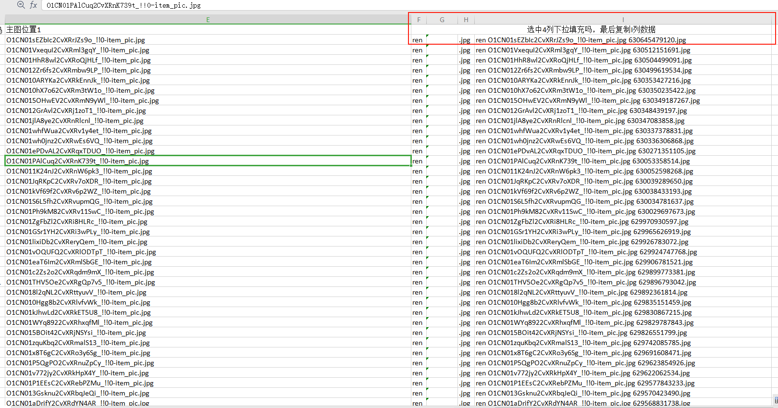This screenshot has width=778, height=408.
Task: Select column I cell ending '629577843233.jpg'
Action: pyautogui.click(x=623, y=383)
